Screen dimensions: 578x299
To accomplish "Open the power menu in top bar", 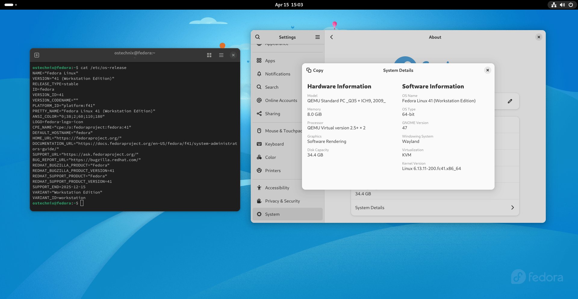I will click(x=571, y=5).
